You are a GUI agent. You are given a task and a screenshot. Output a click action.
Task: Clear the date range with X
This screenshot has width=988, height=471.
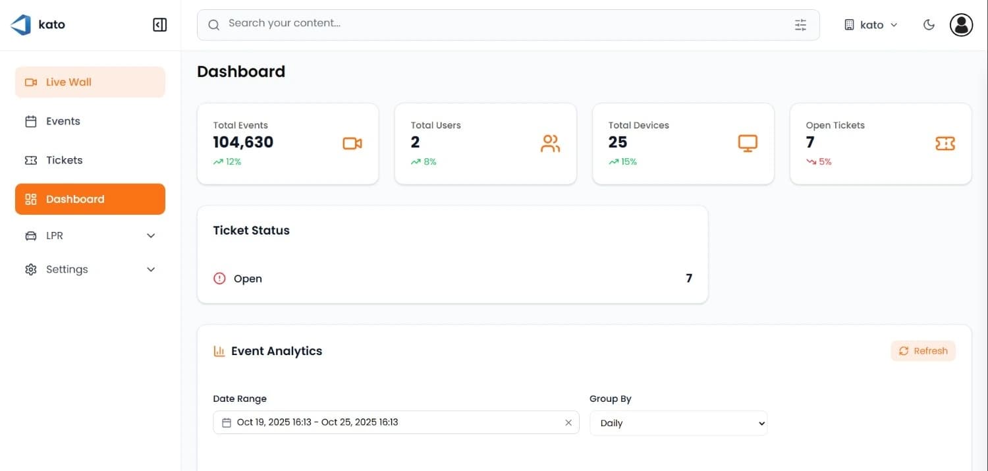568,423
